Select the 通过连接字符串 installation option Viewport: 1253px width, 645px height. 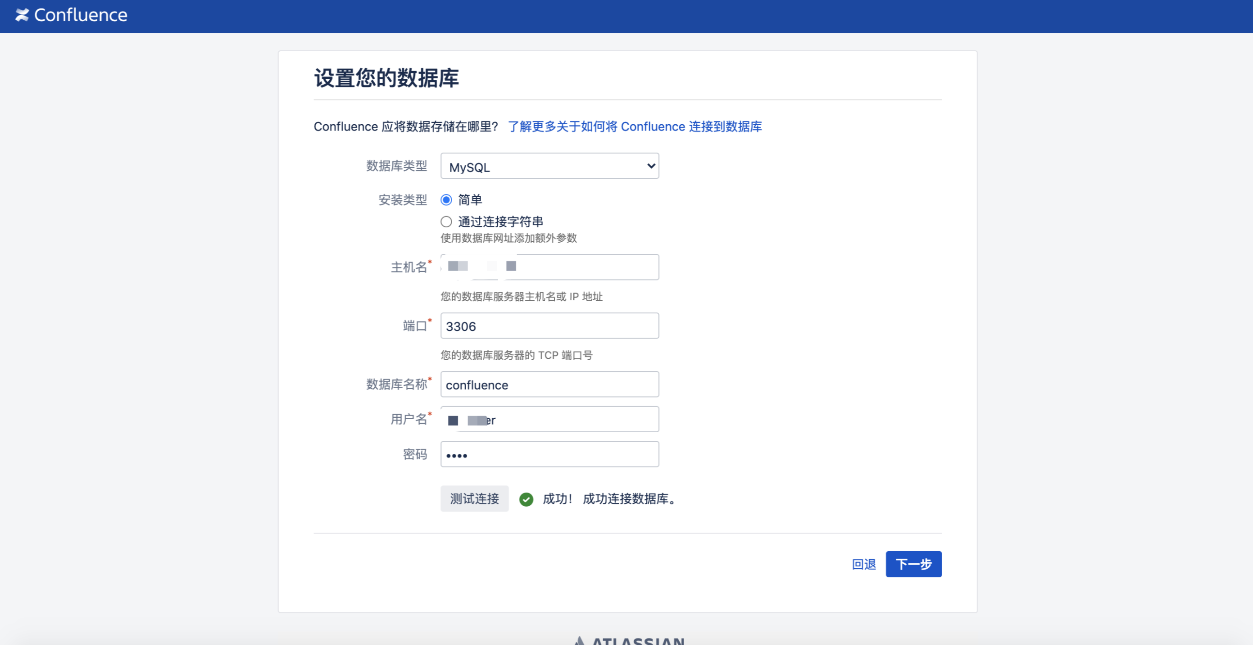(445, 221)
